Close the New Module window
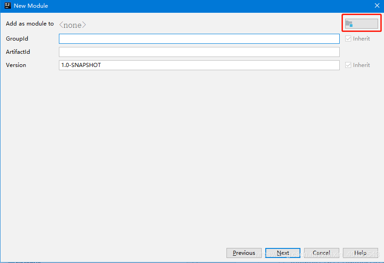 tap(377, 5)
